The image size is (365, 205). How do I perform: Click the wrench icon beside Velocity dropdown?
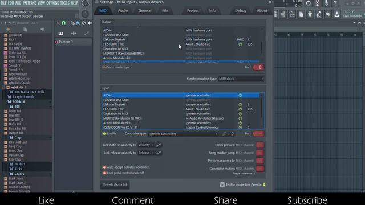(x=159, y=145)
